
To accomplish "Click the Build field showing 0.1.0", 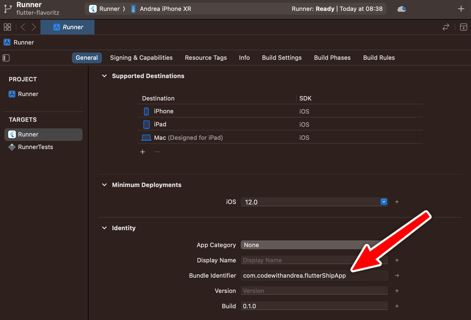I will coord(314,306).
